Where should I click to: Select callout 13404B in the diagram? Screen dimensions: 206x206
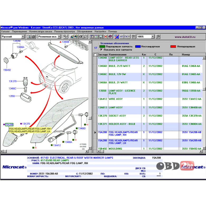tap(17, 41)
